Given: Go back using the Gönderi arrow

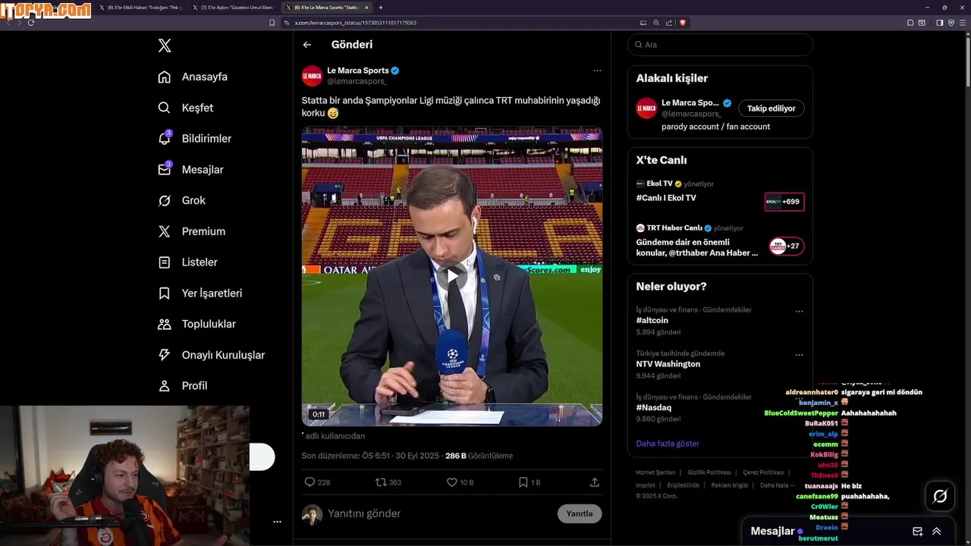Looking at the screenshot, I should (x=307, y=45).
